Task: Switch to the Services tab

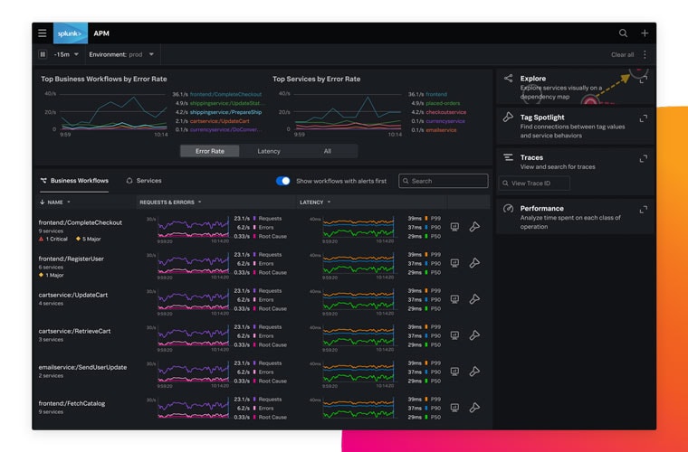Action: pos(144,181)
